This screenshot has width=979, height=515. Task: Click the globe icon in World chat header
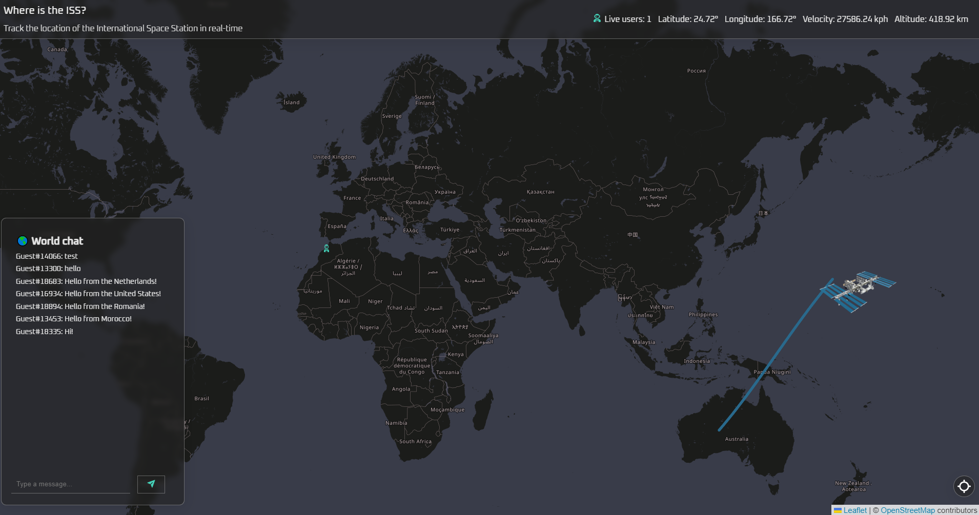pos(23,240)
